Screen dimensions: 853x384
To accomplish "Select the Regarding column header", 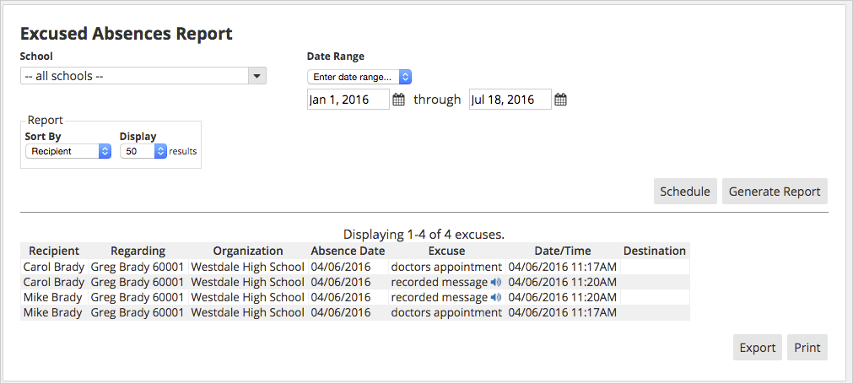I will (x=138, y=251).
